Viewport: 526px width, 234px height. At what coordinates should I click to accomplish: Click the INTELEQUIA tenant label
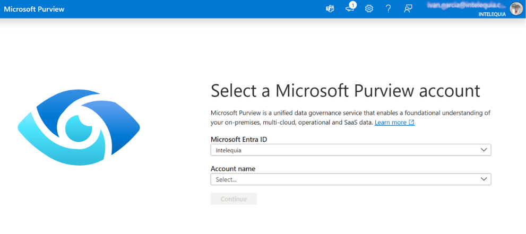click(x=492, y=15)
